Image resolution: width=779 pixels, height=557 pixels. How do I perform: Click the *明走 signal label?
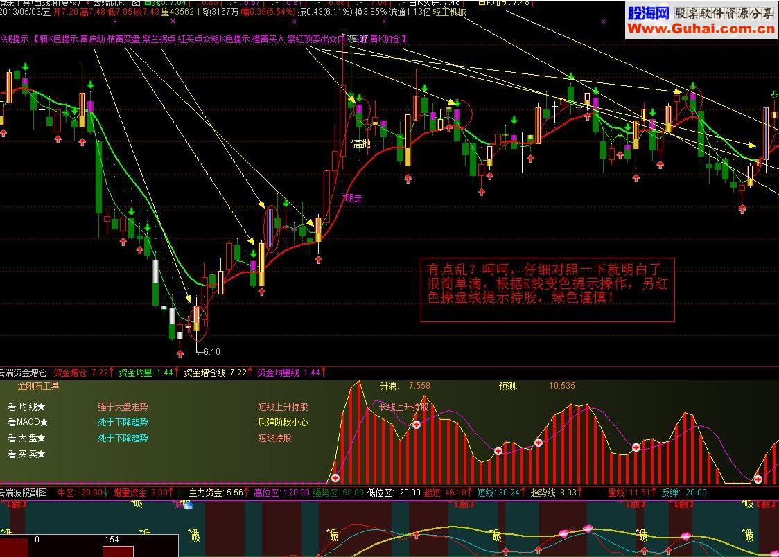[352, 198]
